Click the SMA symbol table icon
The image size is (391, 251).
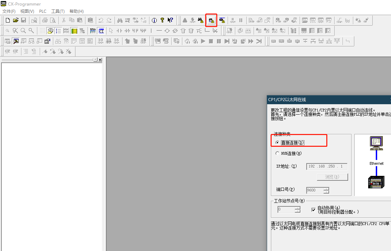tap(93, 31)
